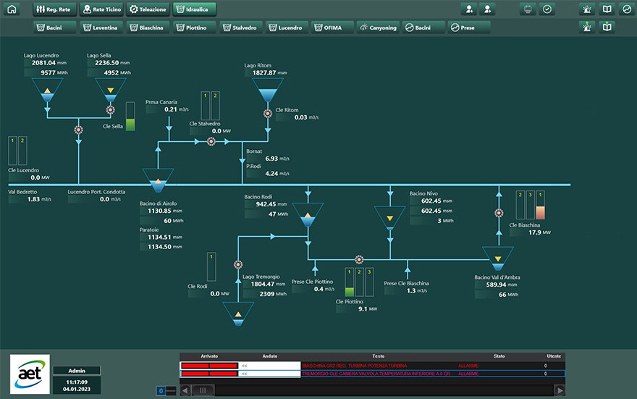Open the Reg. Rete tab

coord(54,9)
